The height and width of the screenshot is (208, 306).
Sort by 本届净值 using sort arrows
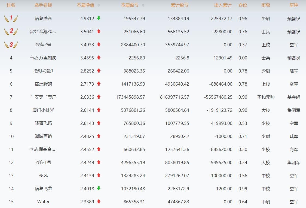pyautogui.click(x=99, y=5)
